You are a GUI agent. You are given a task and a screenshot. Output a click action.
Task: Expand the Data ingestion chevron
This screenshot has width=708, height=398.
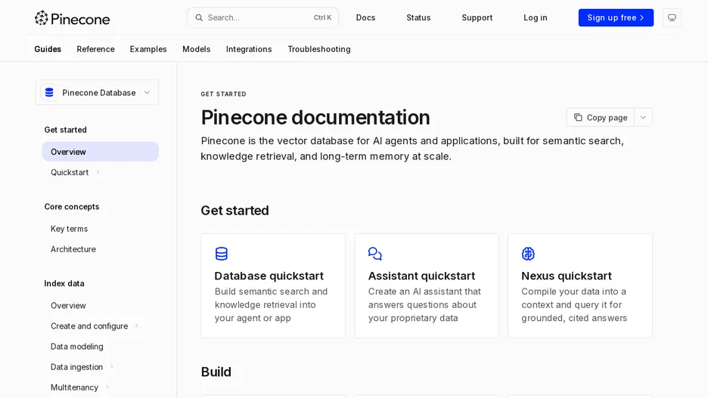[111, 367]
